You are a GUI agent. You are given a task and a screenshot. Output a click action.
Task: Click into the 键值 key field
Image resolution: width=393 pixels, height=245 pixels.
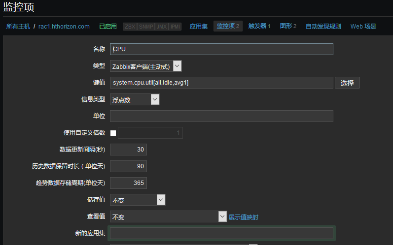tap(221, 83)
